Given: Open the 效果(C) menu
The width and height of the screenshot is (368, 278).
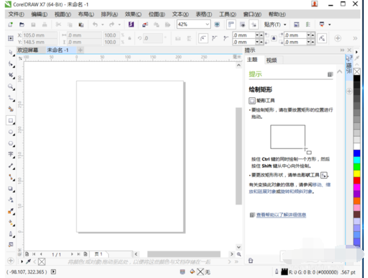Looking at the screenshot, I should [133, 14].
